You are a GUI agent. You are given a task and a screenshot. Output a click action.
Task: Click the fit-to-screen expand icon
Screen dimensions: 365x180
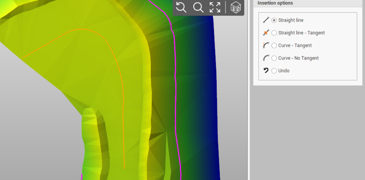215,7
